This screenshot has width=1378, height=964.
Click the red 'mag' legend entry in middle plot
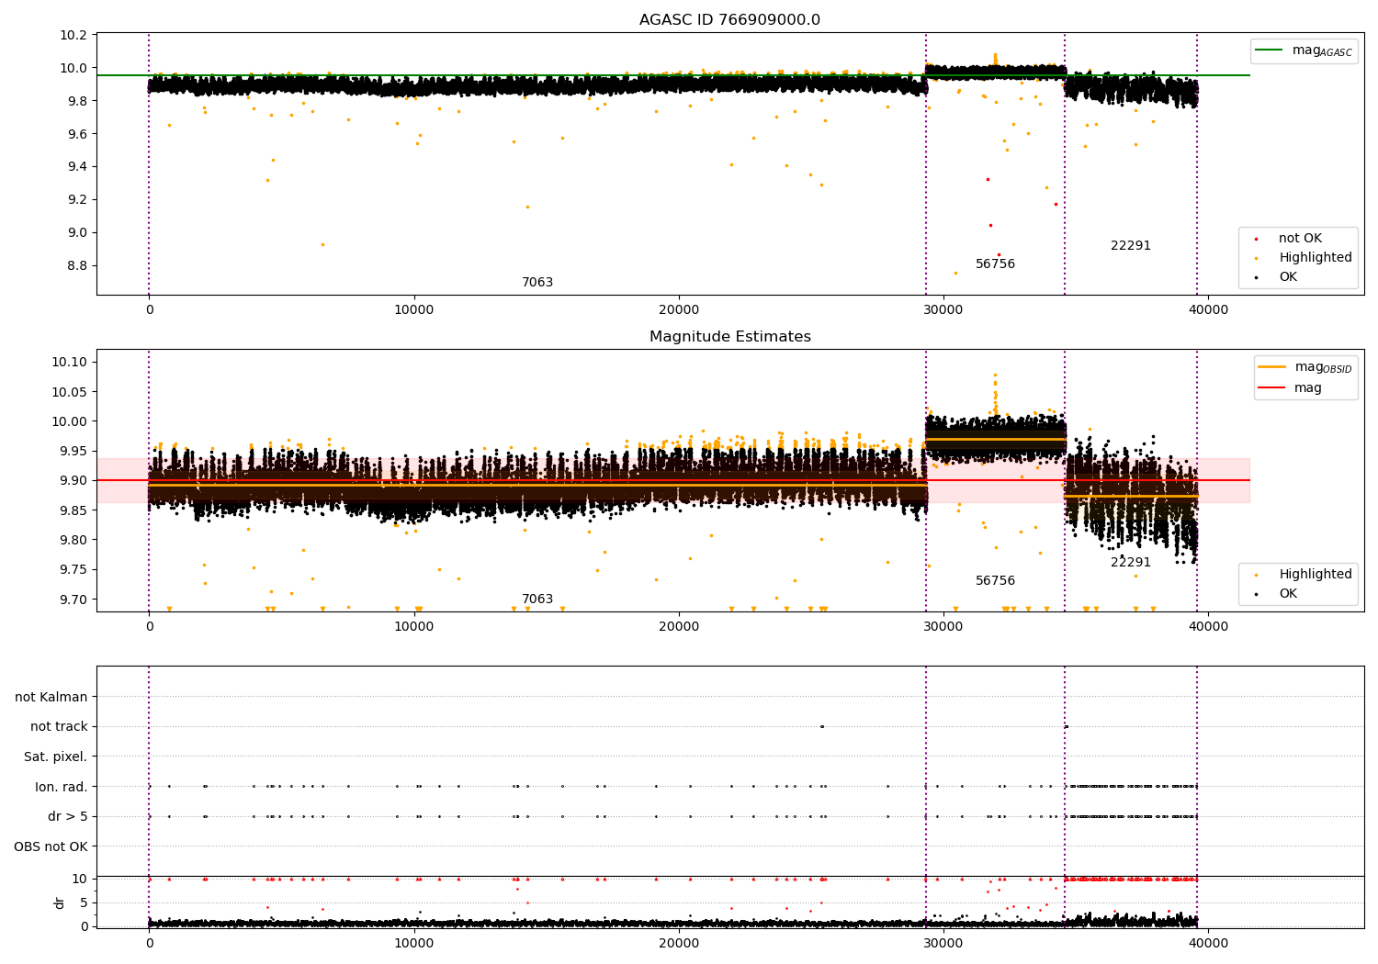(x=1291, y=387)
